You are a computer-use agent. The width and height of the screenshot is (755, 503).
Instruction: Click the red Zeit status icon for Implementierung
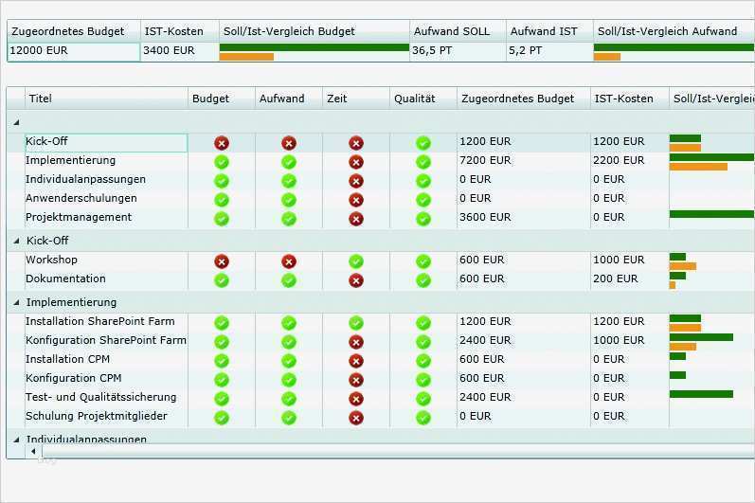point(356,162)
